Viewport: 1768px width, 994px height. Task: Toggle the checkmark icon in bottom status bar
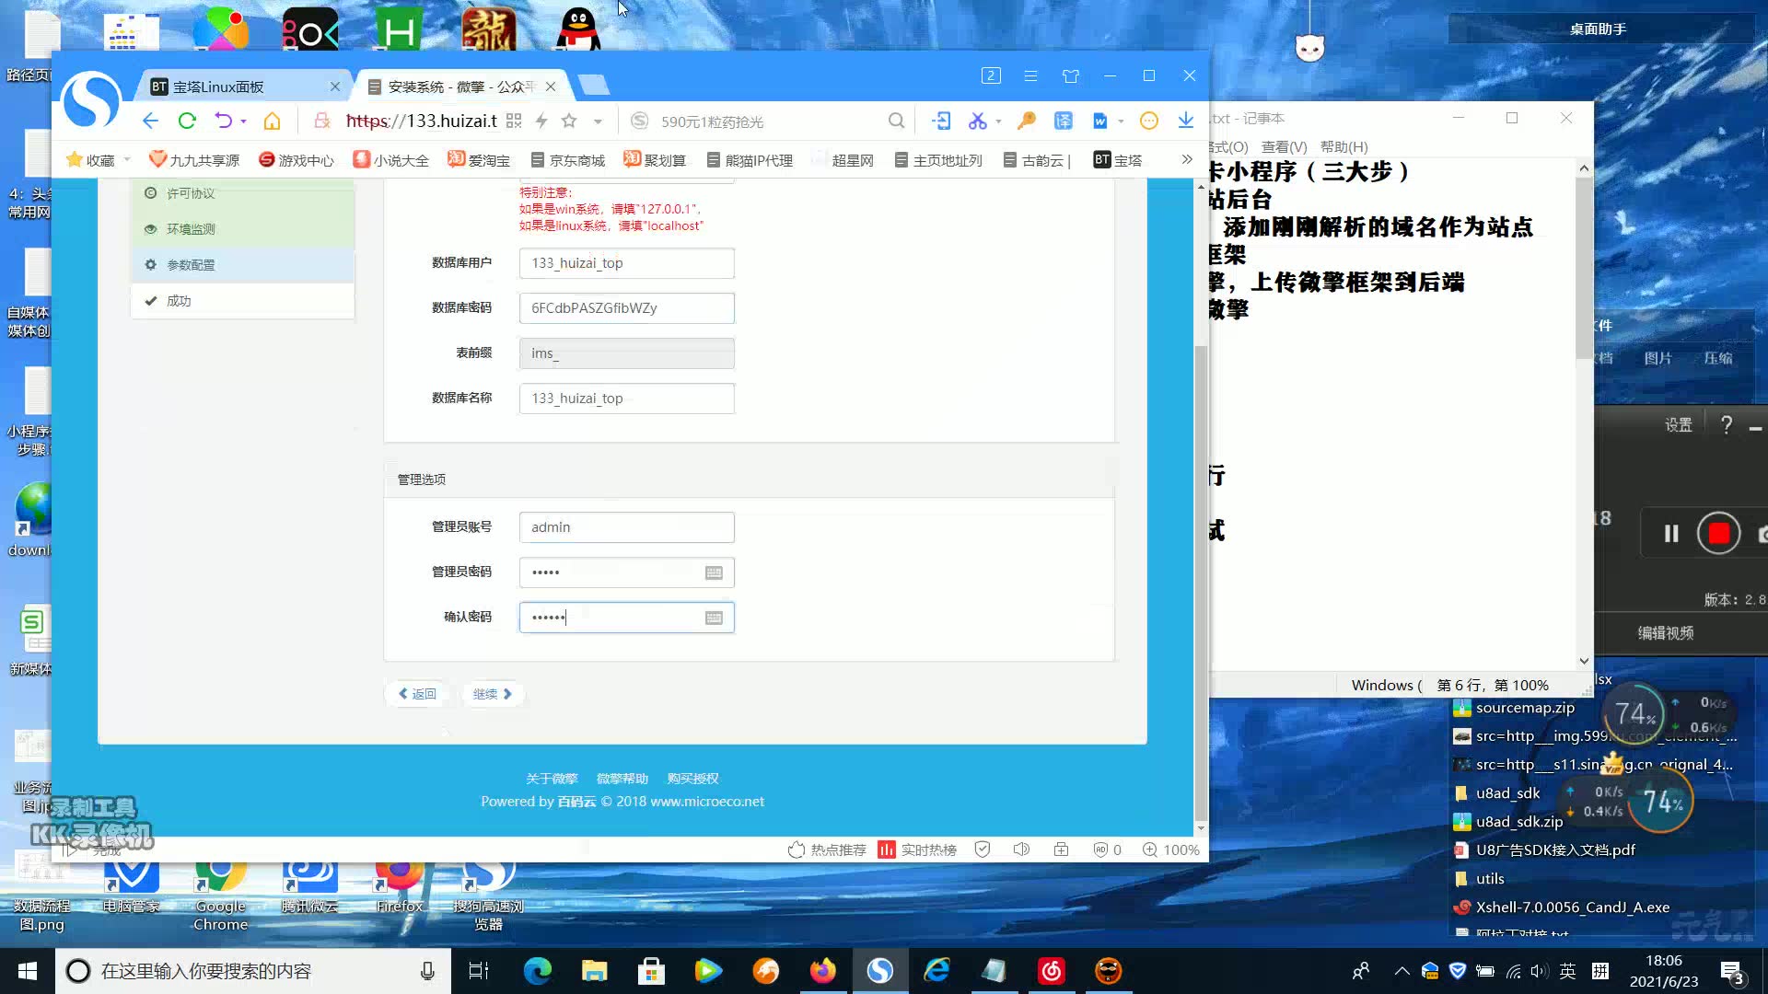pyautogui.click(x=982, y=850)
